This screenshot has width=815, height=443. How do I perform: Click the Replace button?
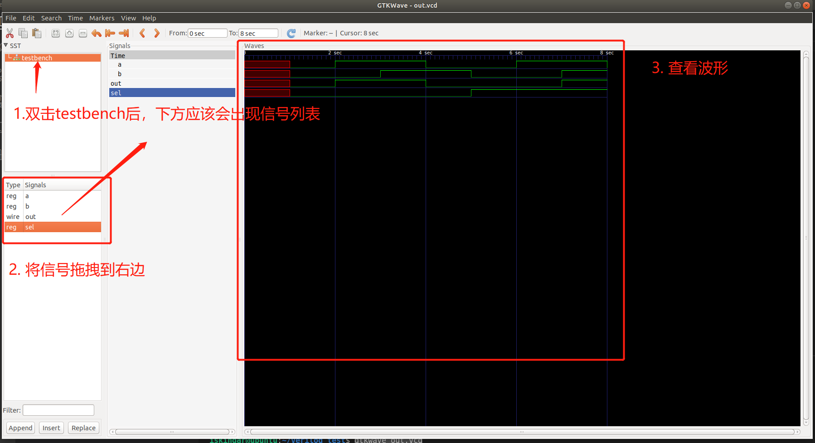(x=83, y=428)
